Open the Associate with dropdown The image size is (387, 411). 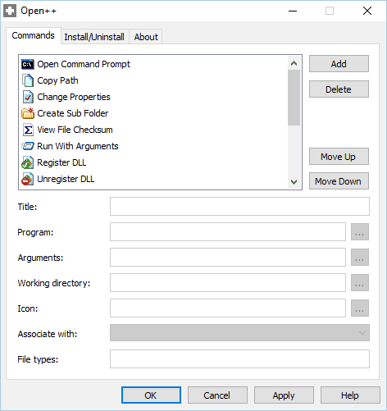239,333
